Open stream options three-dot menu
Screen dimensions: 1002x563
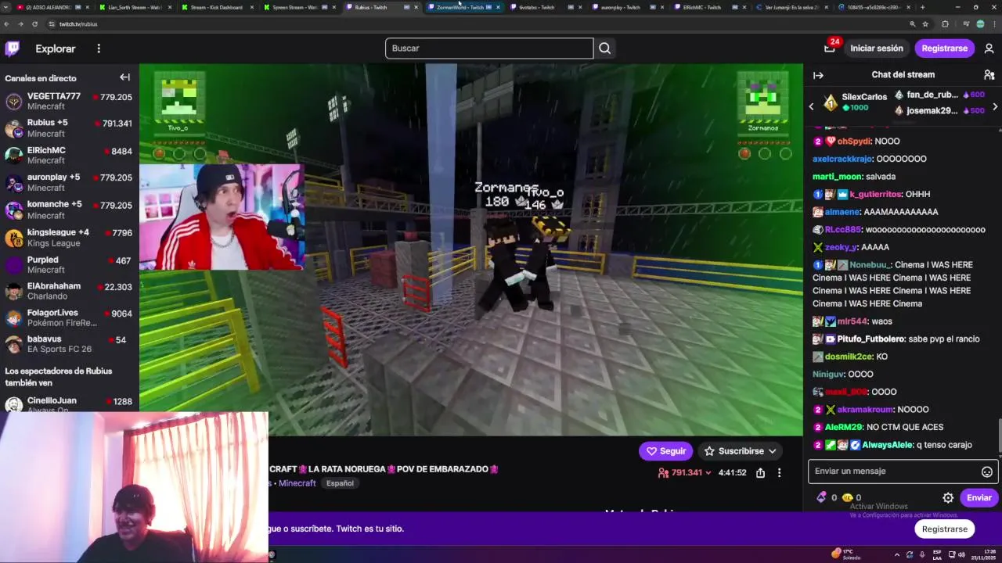click(x=779, y=472)
